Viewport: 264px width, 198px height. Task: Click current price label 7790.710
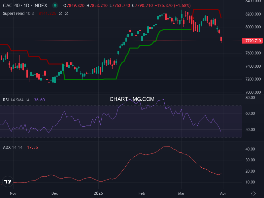pos(252,41)
